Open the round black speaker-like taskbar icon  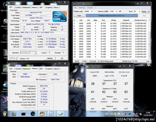click(33, 114)
